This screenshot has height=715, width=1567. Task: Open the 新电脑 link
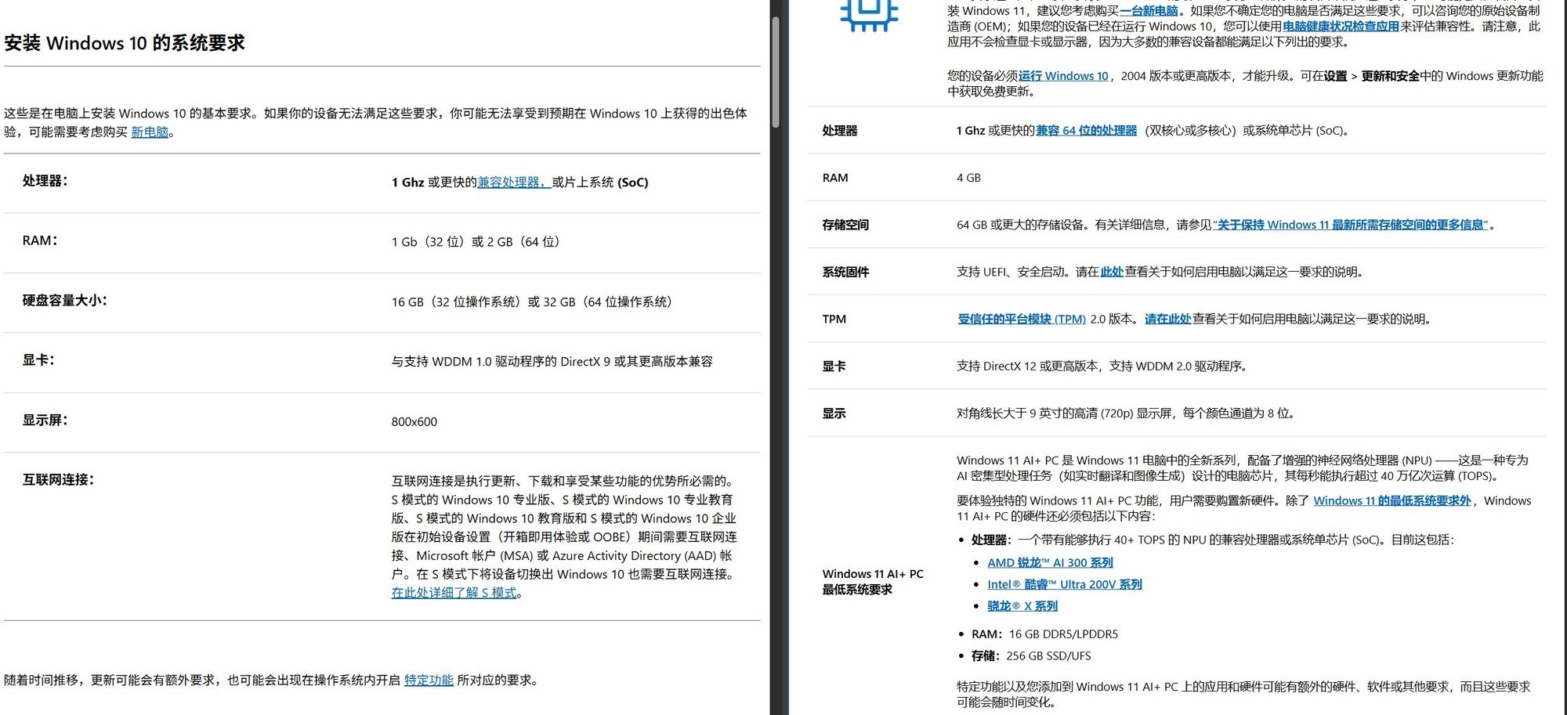[x=150, y=132]
